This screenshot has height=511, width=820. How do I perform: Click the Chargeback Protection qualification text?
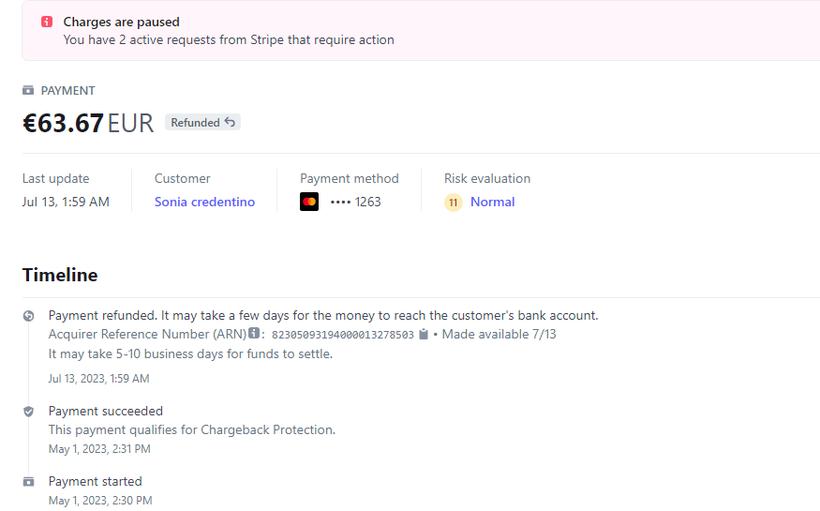point(191,429)
